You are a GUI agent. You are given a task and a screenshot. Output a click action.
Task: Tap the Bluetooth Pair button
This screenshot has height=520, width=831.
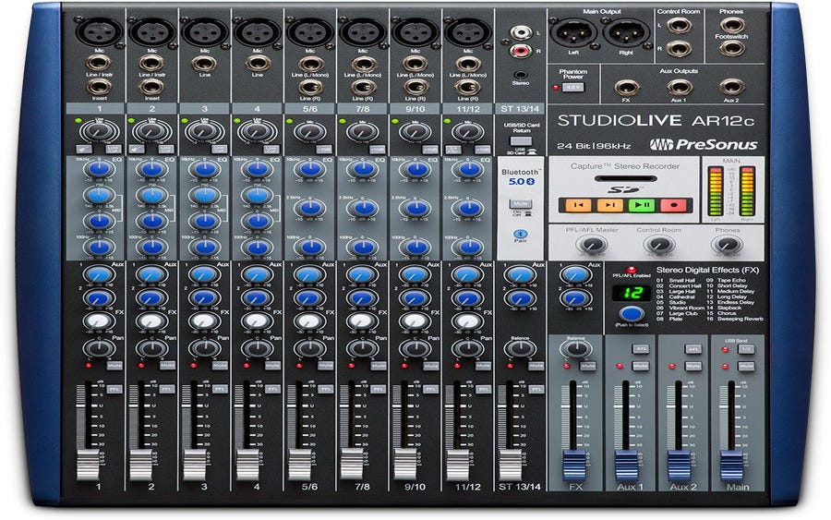(x=521, y=235)
